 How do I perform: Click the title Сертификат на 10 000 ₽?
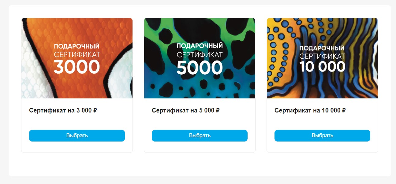[310, 110]
